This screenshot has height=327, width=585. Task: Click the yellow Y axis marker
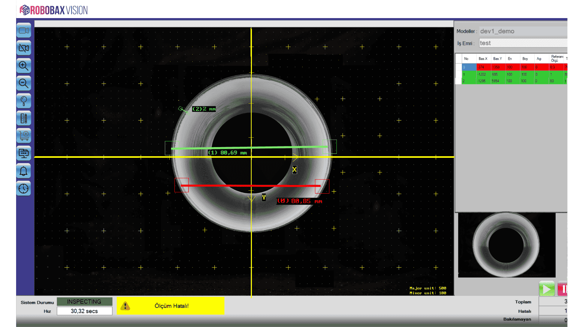click(264, 197)
